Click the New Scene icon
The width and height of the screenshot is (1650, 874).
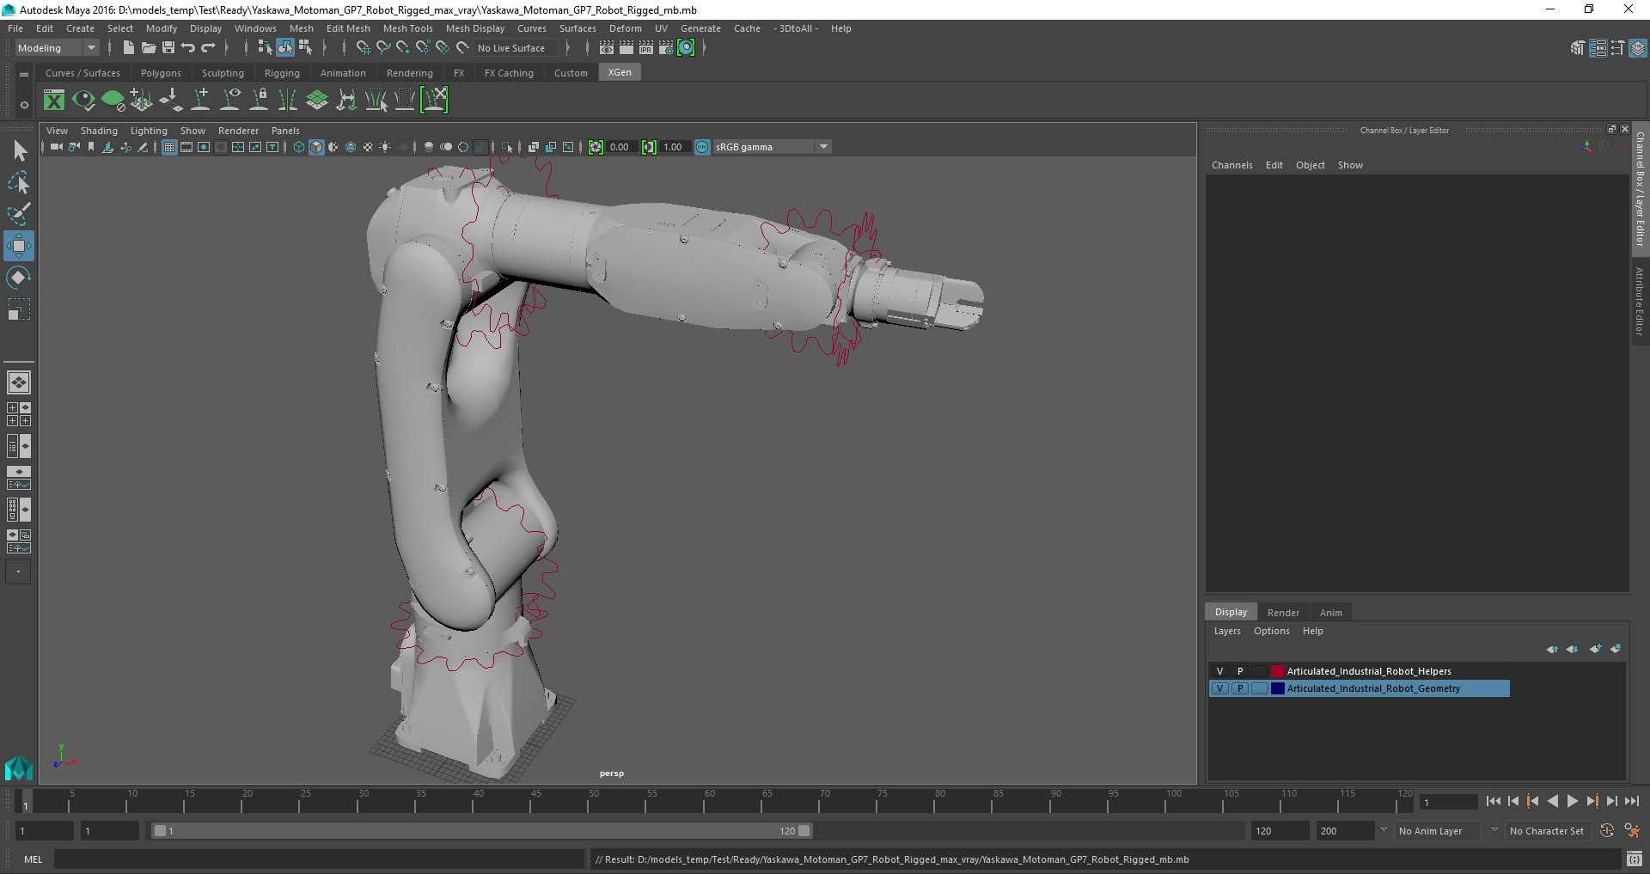128,48
